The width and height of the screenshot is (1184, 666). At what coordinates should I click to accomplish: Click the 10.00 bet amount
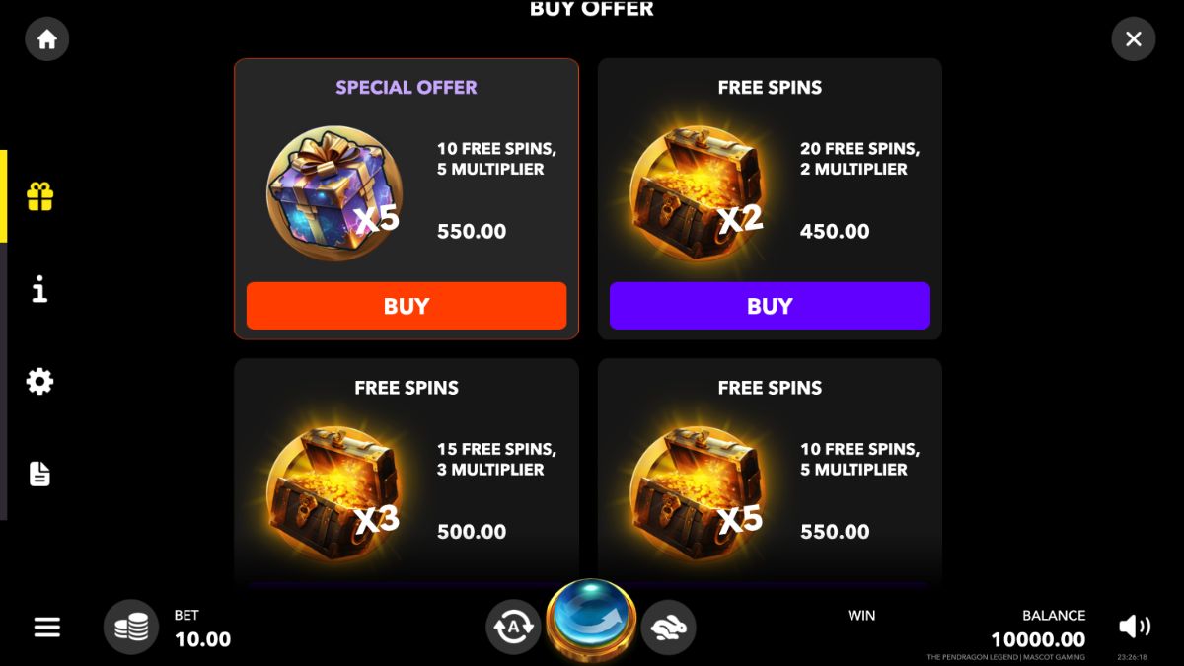pos(202,639)
